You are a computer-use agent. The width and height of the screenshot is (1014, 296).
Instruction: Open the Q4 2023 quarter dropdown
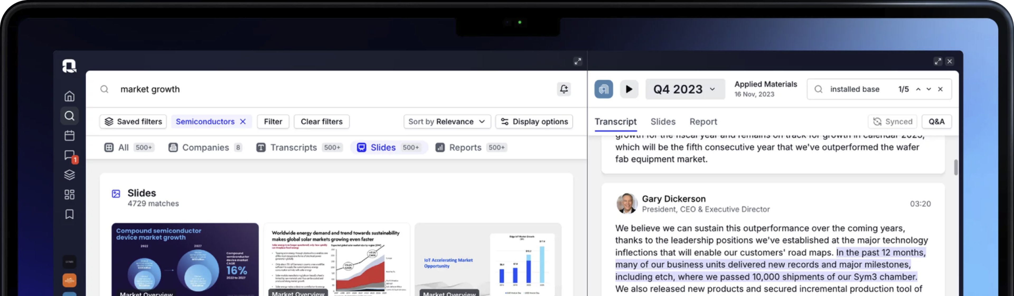pyautogui.click(x=685, y=89)
